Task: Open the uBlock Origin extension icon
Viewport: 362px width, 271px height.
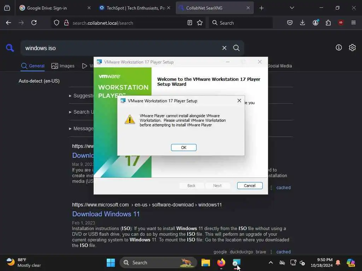Action: 340,23
